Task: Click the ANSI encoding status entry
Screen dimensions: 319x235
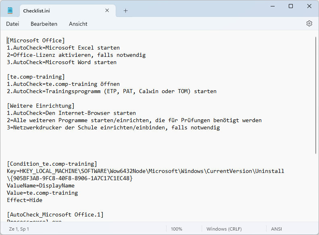Action: point(276,229)
